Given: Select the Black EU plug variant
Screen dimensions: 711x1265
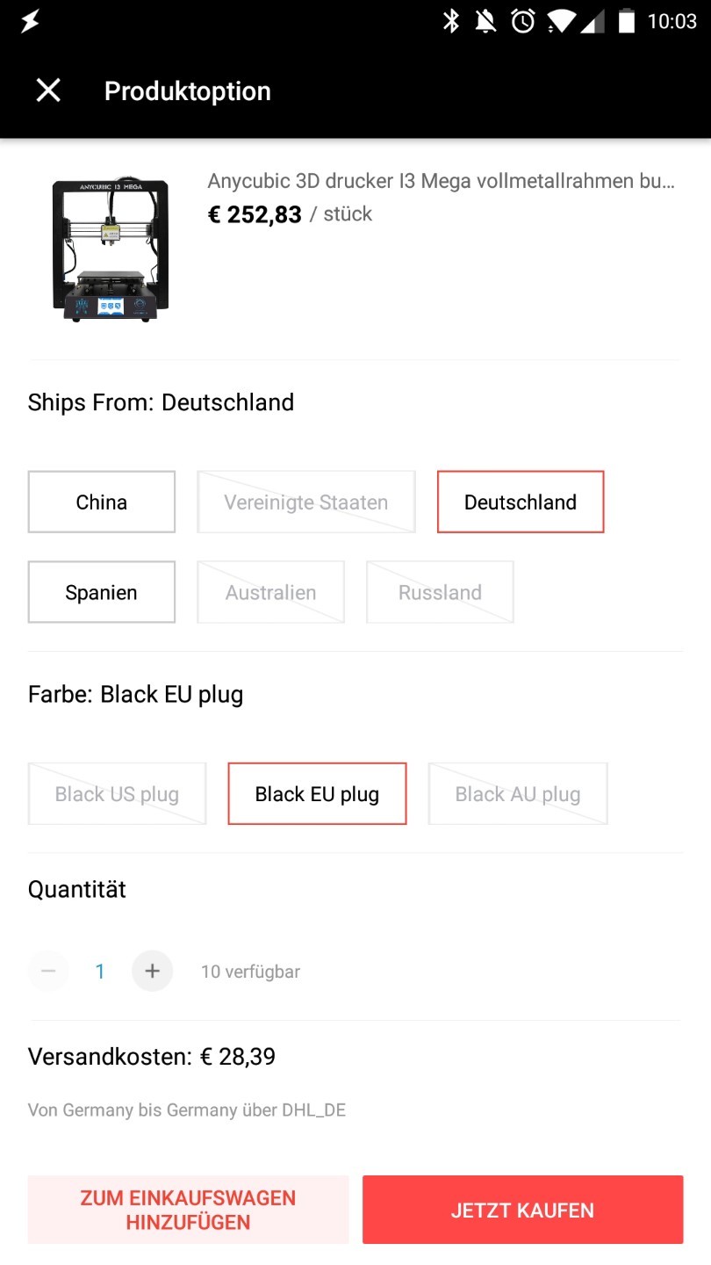Looking at the screenshot, I should 317,793.
